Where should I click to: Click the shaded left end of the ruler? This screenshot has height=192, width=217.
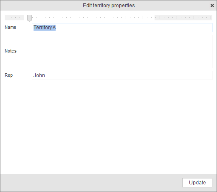[14, 18]
